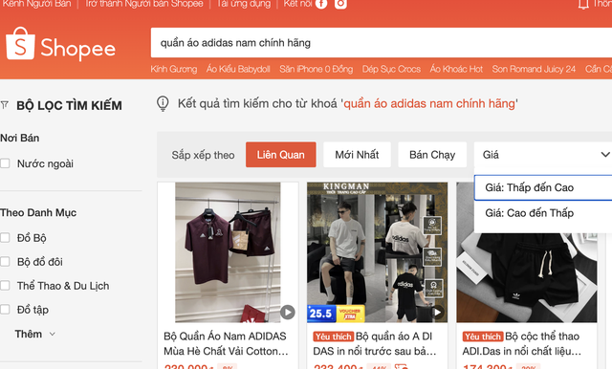Open the maroon ADIDAS outfit product image
Viewport: 612px width, 369px height.
pos(228,252)
